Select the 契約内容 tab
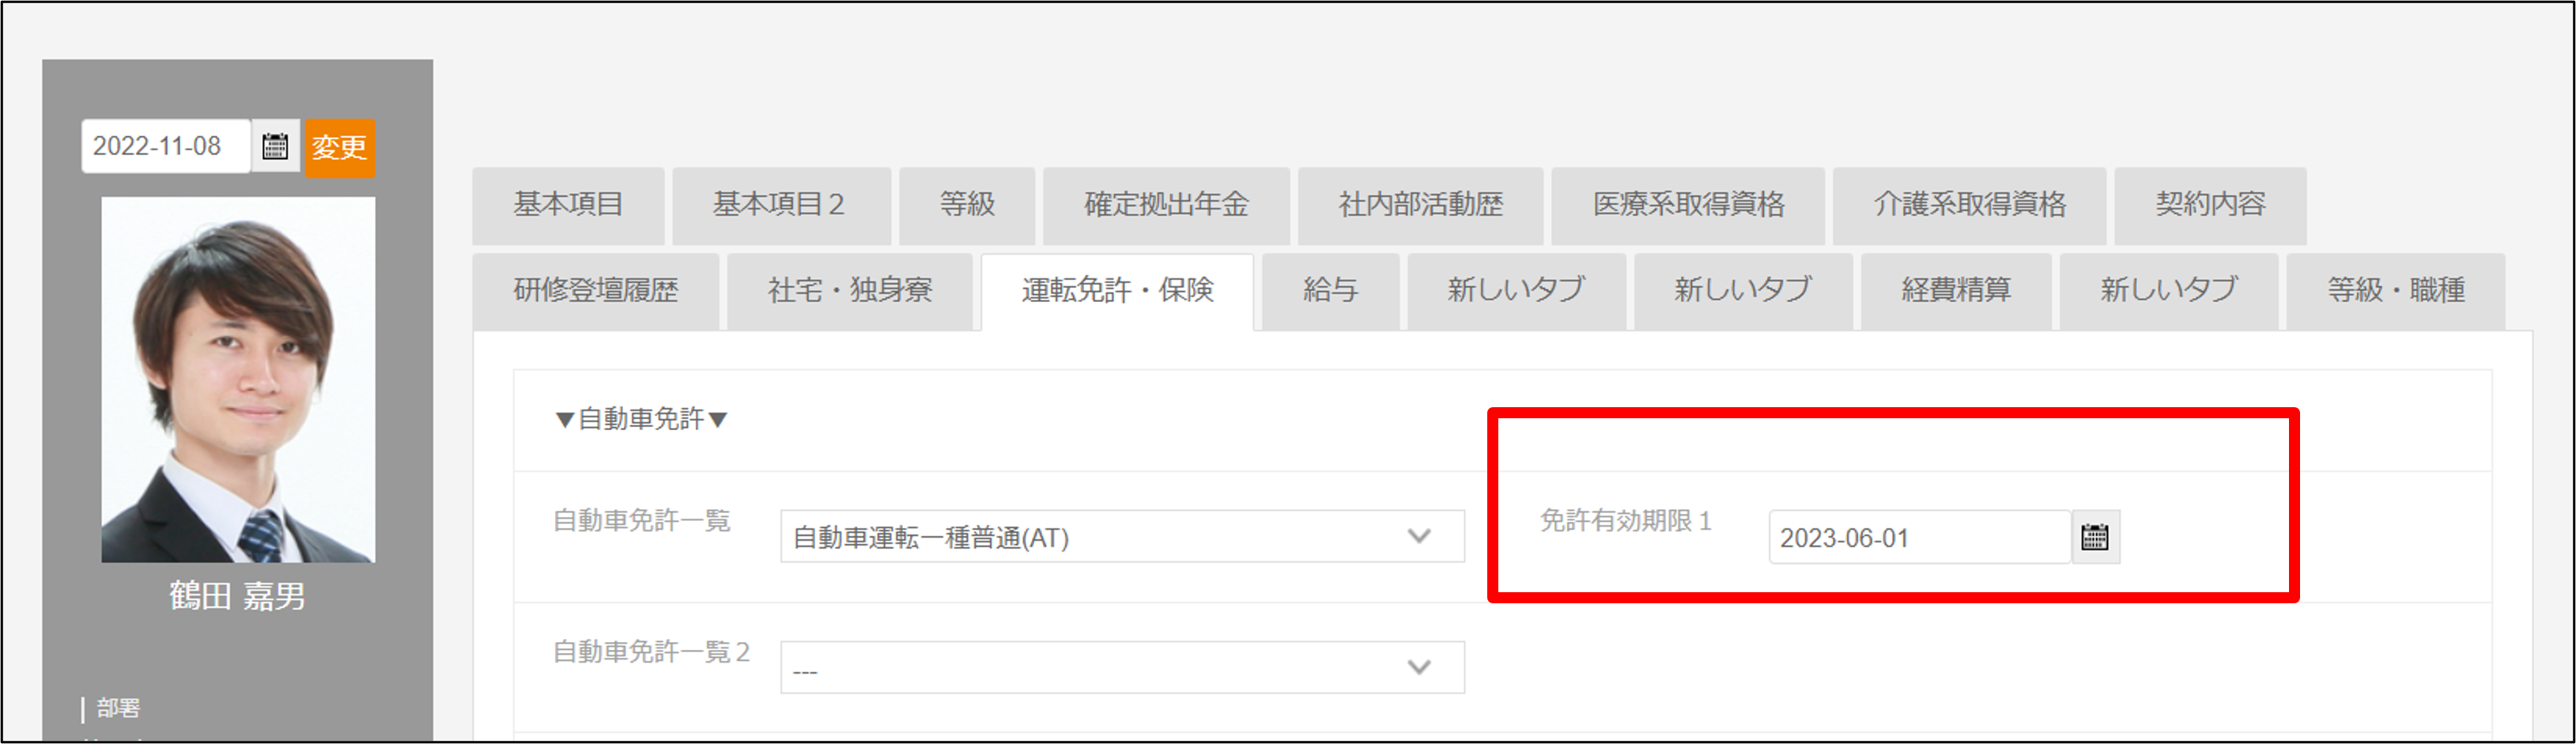This screenshot has height=744, width=2576. [x=2209, y=205]
